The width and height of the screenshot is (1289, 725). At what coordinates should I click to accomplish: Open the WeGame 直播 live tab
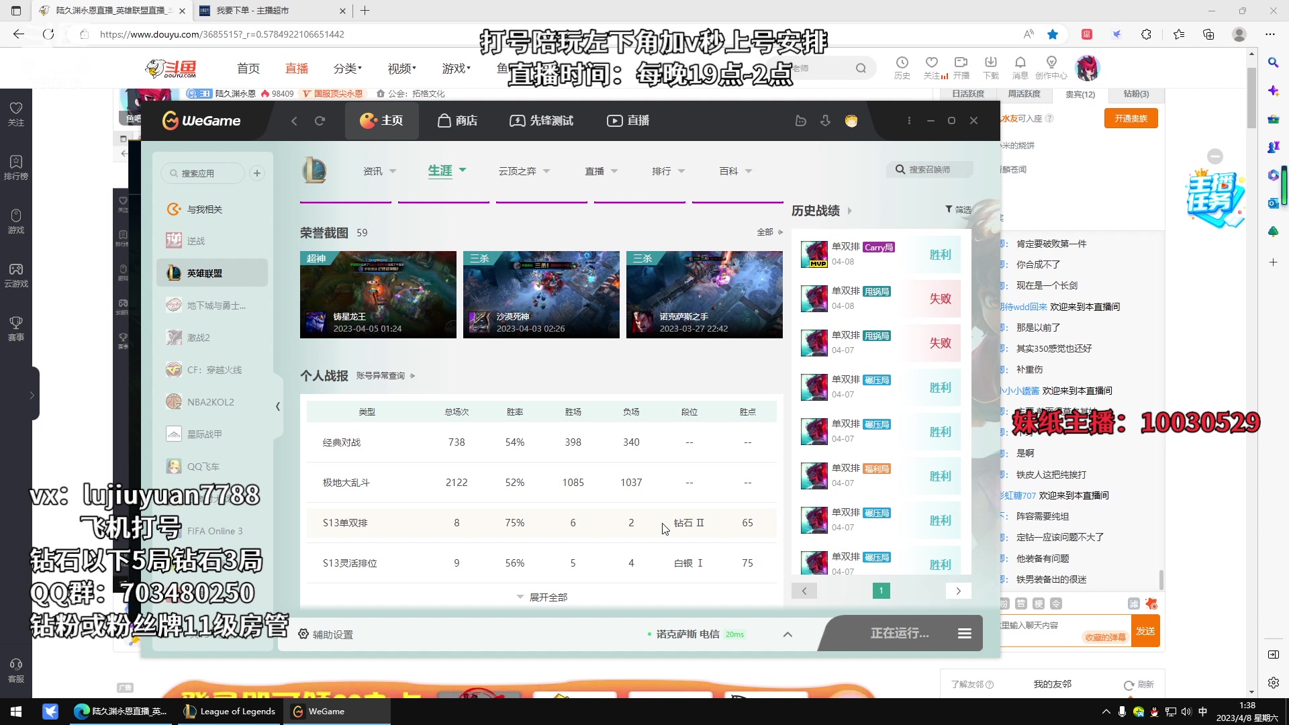(x=628, y=121)
